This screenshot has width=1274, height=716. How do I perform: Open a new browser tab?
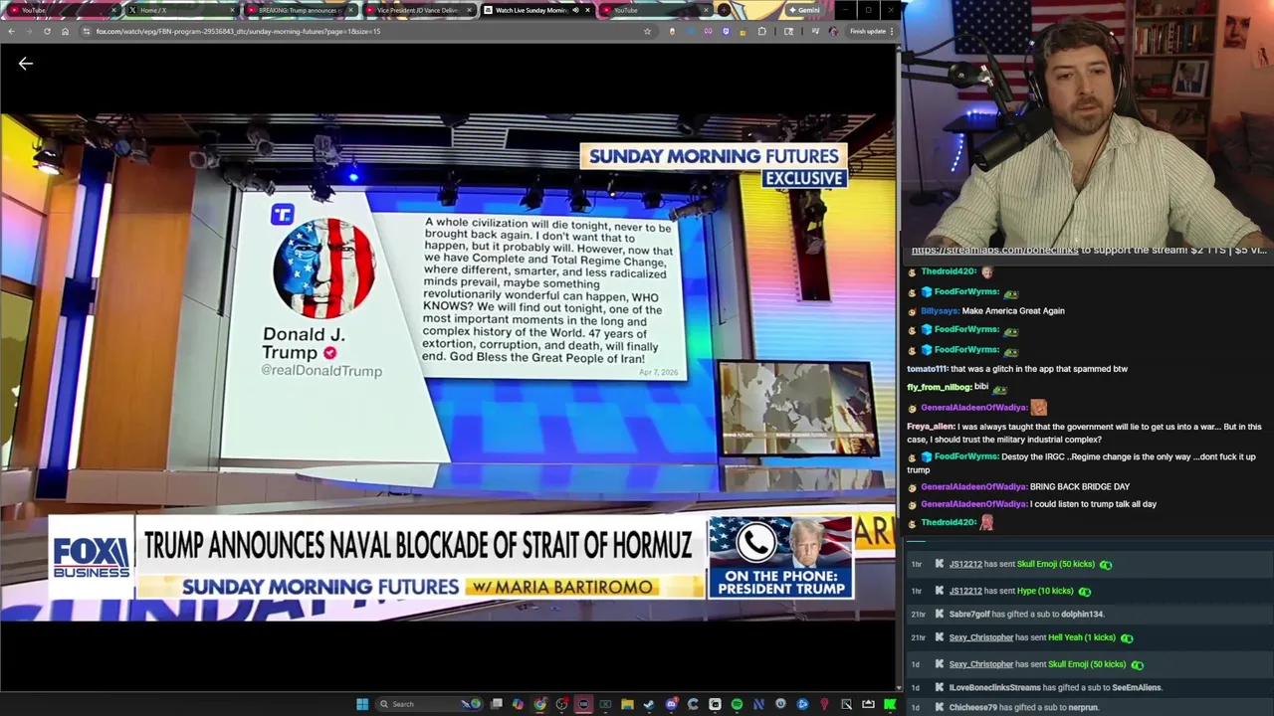tap(724, 10)
